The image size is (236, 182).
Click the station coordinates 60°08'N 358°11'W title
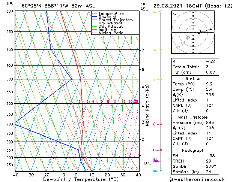[58, 6]
